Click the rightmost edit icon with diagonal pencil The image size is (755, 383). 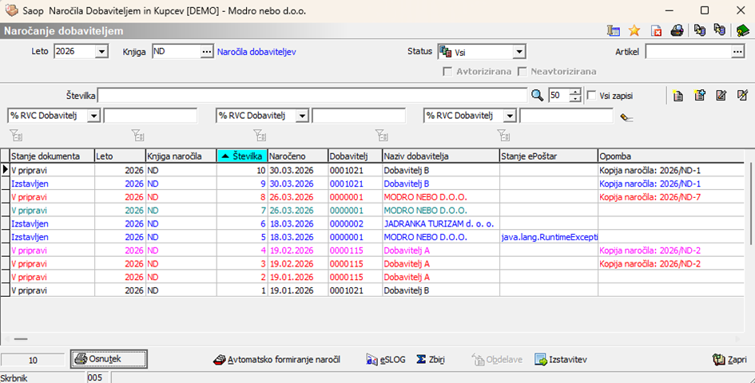pos(742,95)
